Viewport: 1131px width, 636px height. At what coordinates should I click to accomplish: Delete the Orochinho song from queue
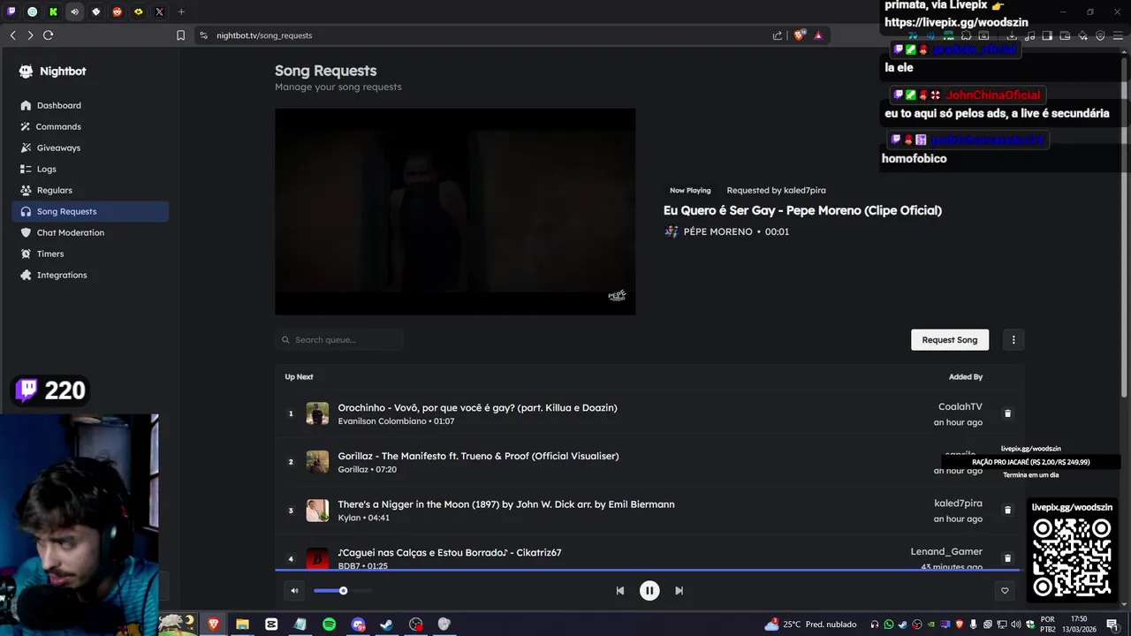tap(1007, 413)
